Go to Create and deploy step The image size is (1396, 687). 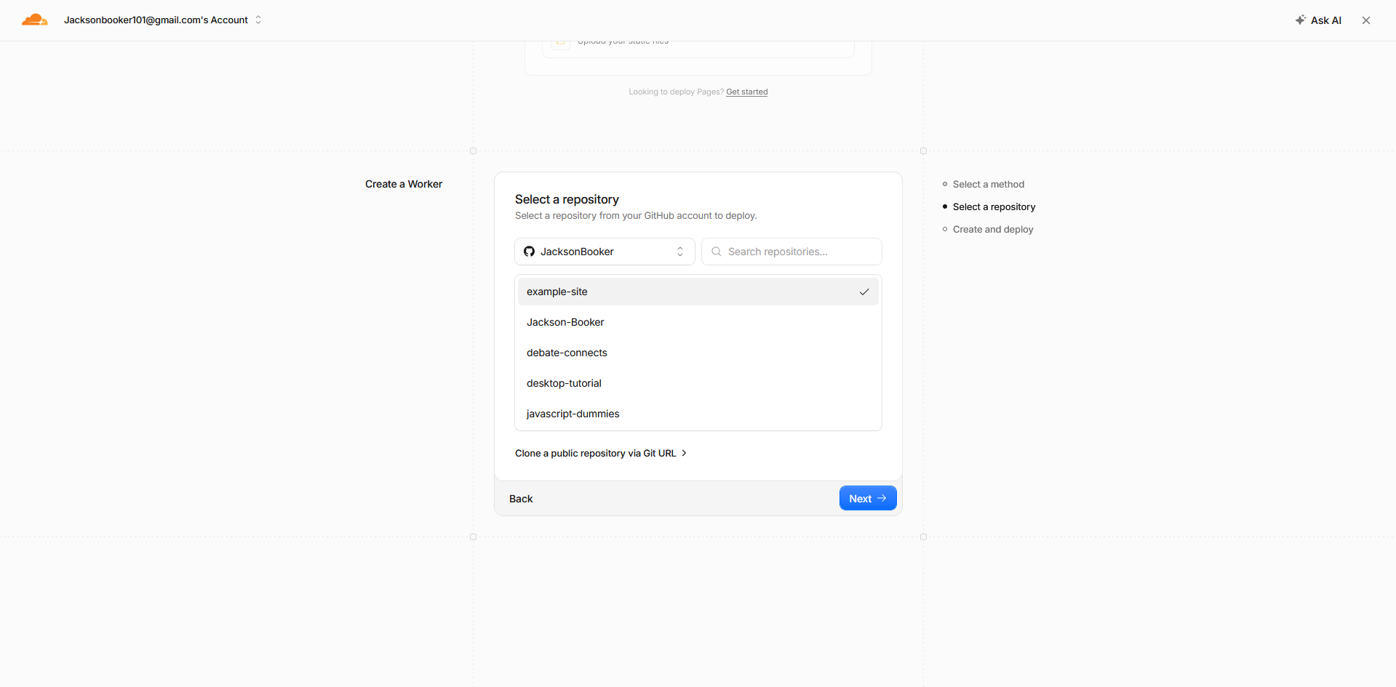[993, 229]
